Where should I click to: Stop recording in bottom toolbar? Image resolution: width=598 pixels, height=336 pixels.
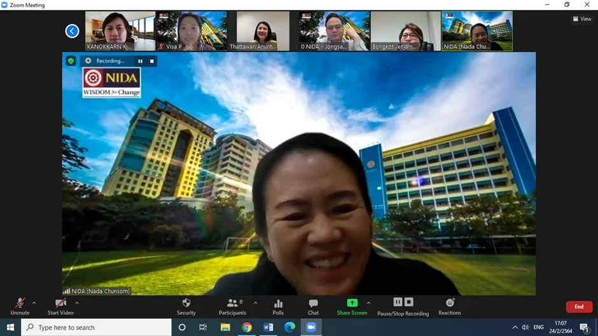(409, 302)
